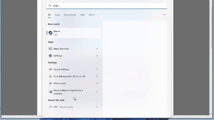Click the search box magnifier icon
Screen dimensions: 214x120
50,6
